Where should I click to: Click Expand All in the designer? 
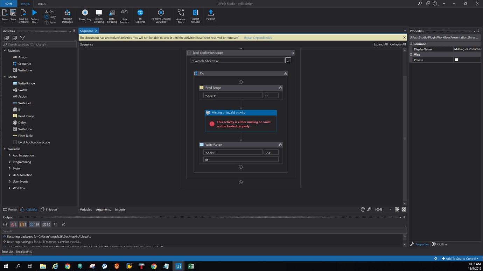380,44
